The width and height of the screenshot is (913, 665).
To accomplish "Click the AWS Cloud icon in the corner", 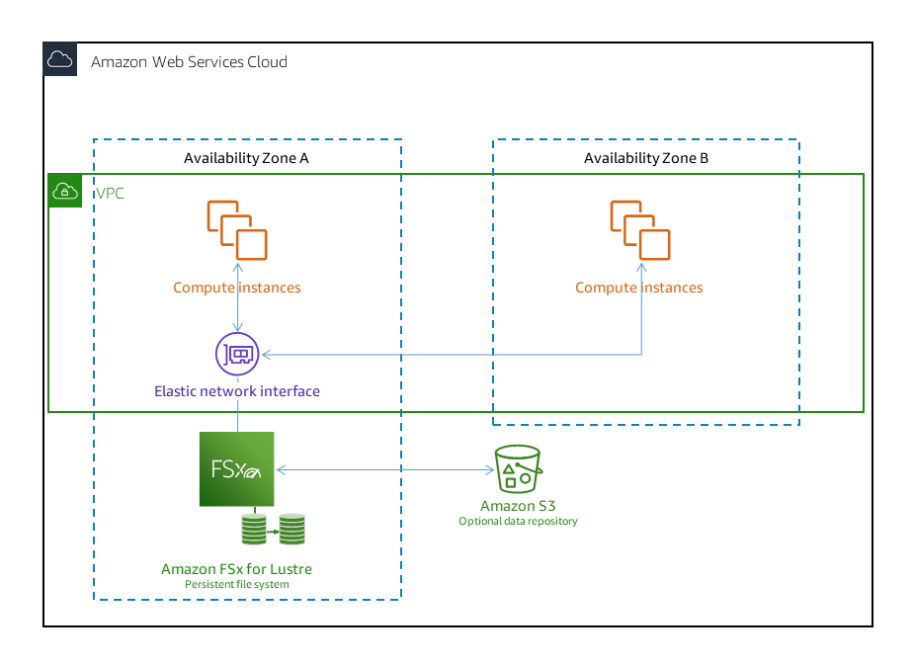I will [60, 59].
